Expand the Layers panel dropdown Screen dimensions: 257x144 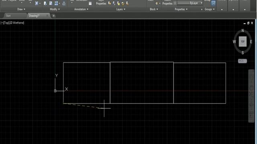pos(121,9)
